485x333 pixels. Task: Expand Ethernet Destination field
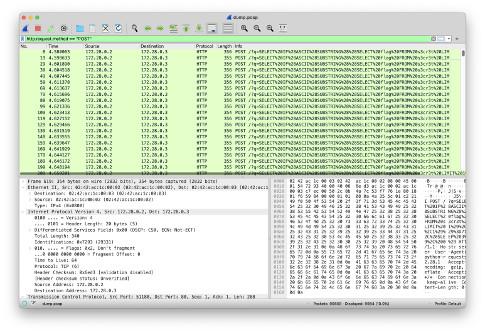point(29,194)
